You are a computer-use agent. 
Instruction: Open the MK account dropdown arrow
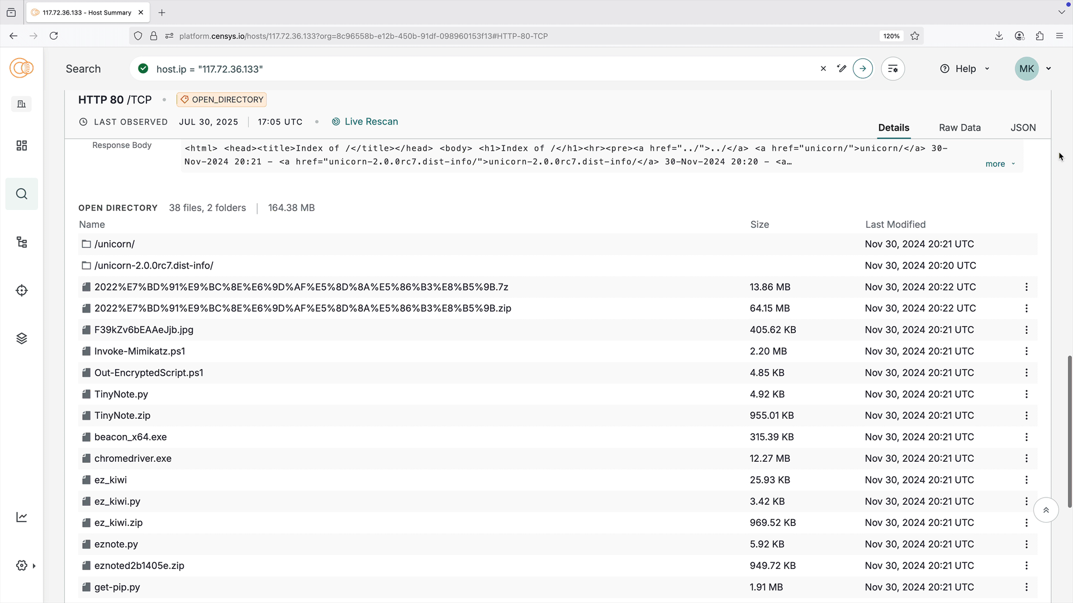tap(1048, 69)
